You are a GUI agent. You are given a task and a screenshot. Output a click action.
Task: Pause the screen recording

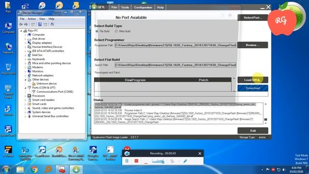[127, 161]
